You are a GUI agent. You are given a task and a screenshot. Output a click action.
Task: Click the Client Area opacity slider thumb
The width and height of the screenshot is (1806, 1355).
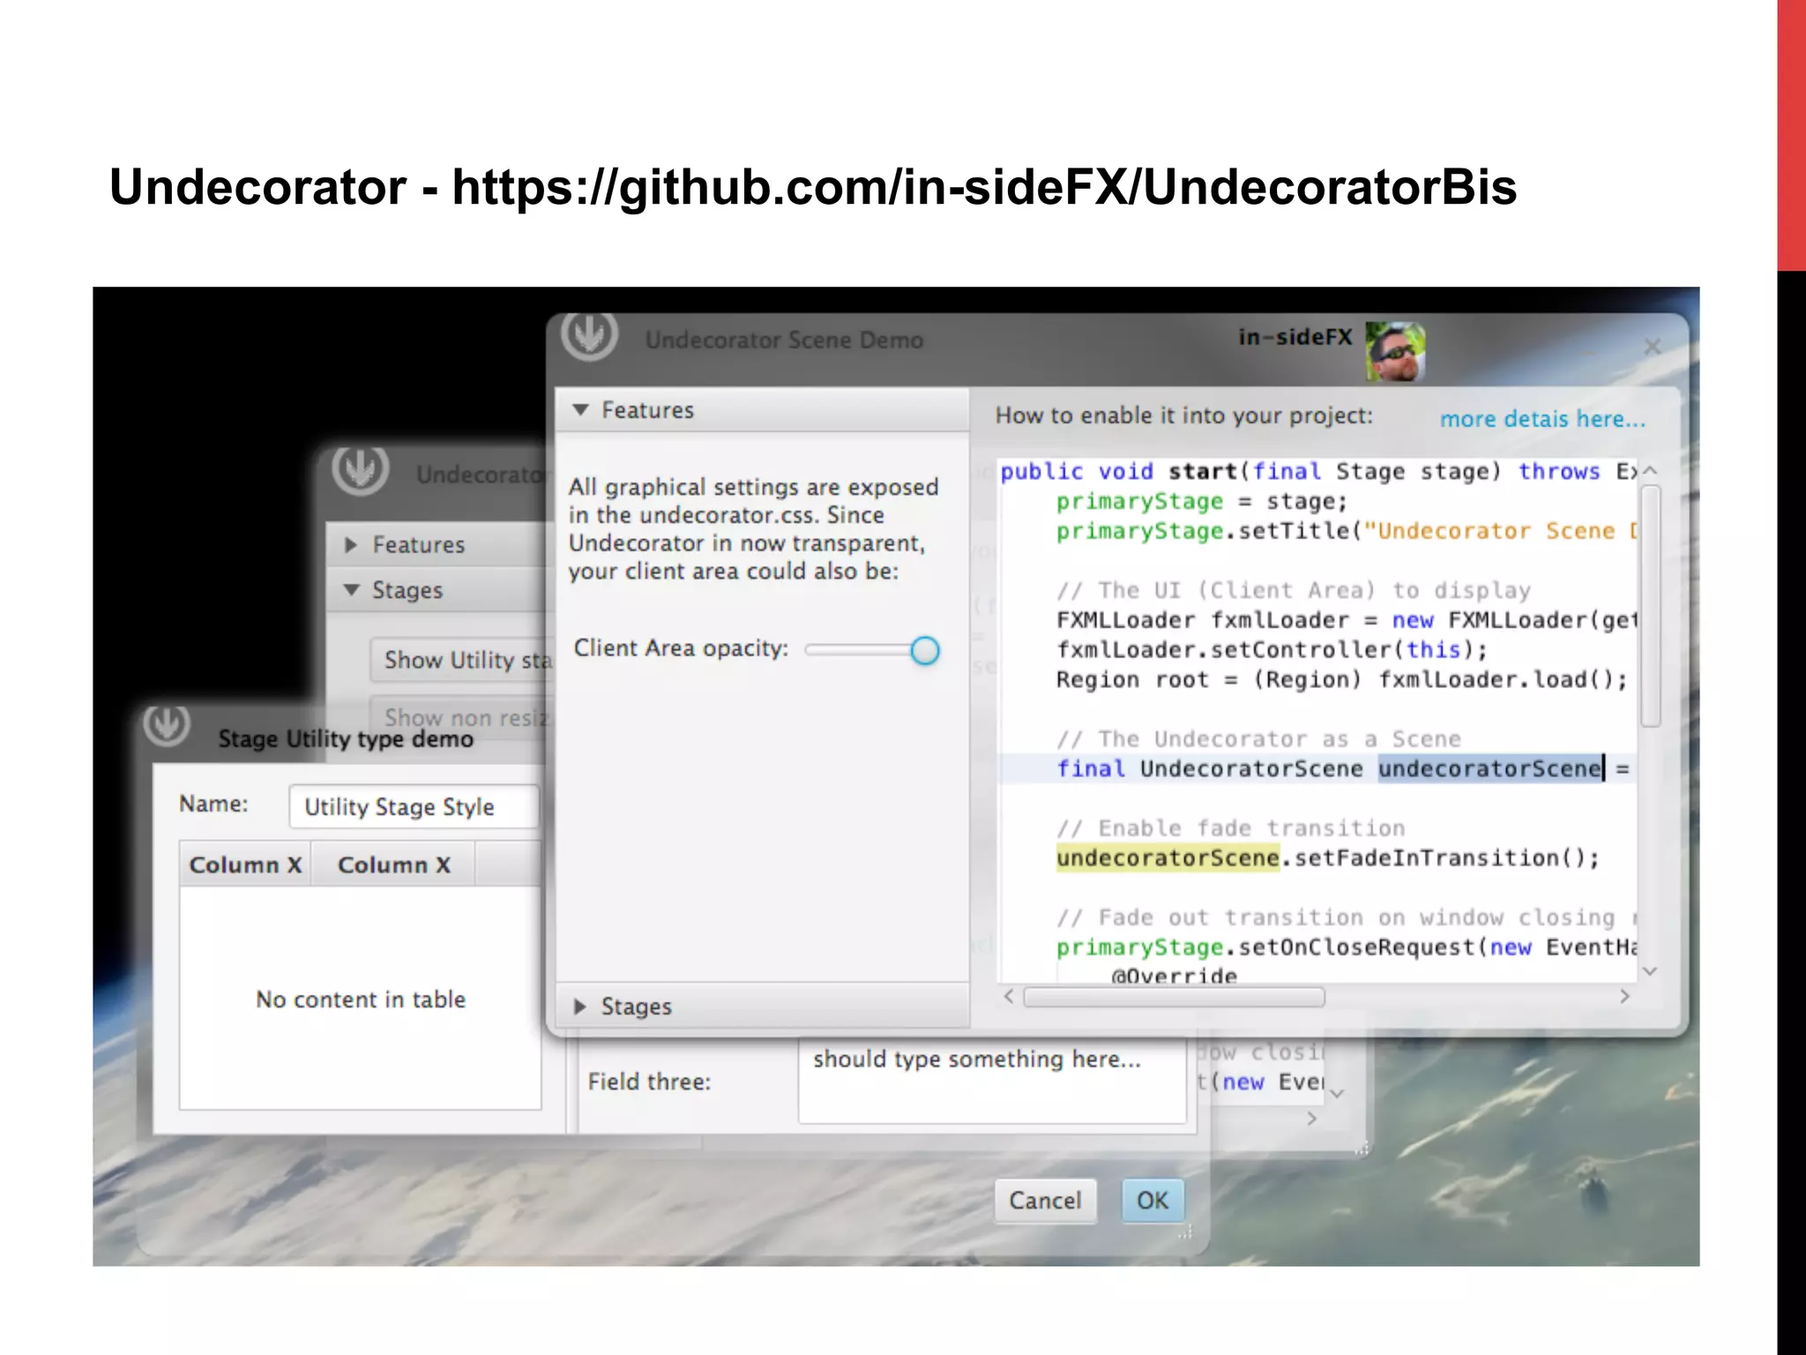[924, 651]
